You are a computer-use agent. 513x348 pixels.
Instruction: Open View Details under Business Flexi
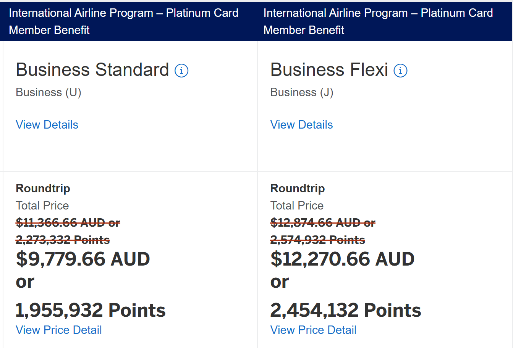pyautogui.click(x=301, y=125)
